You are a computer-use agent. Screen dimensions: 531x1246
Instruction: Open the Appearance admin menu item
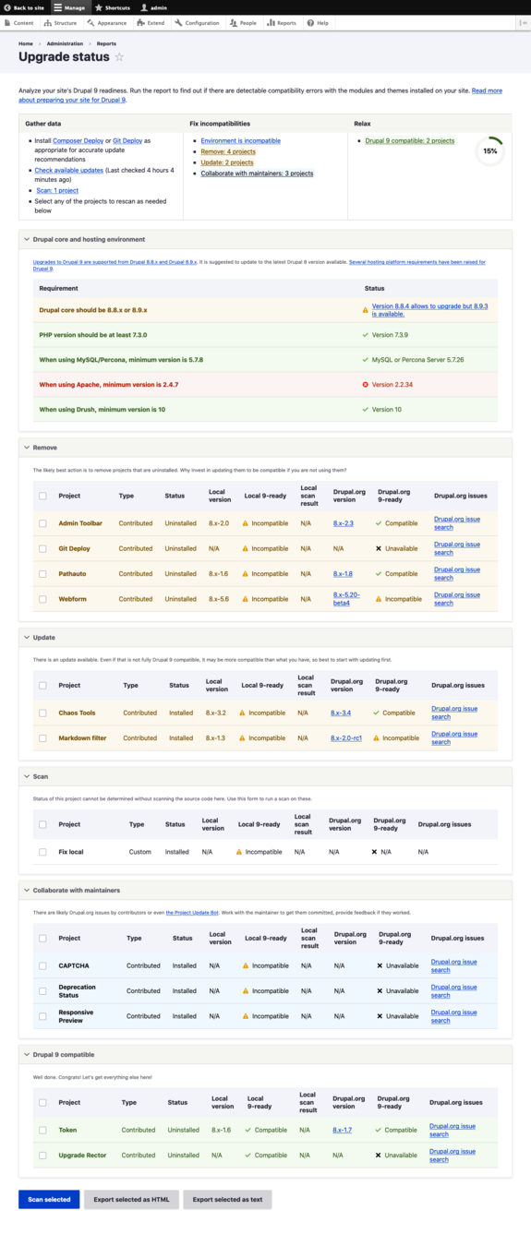[x=107, y=22]
